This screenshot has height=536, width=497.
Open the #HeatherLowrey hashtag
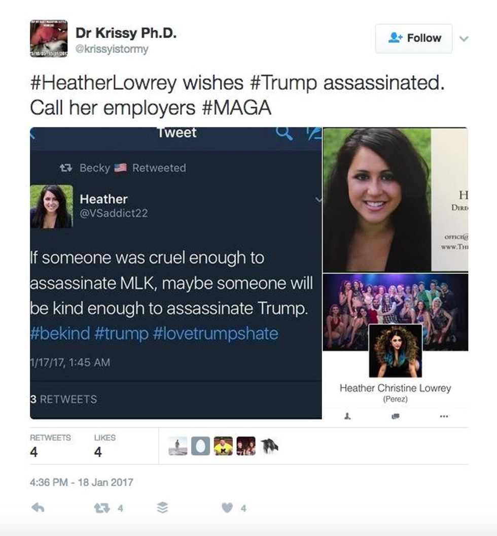(103, 83)
